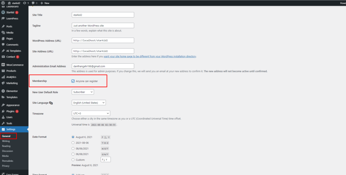The image size is (346, 175).
Task: Click the universal time value 2021-08-06 02:30:55
Action: [x=103, y=125]
